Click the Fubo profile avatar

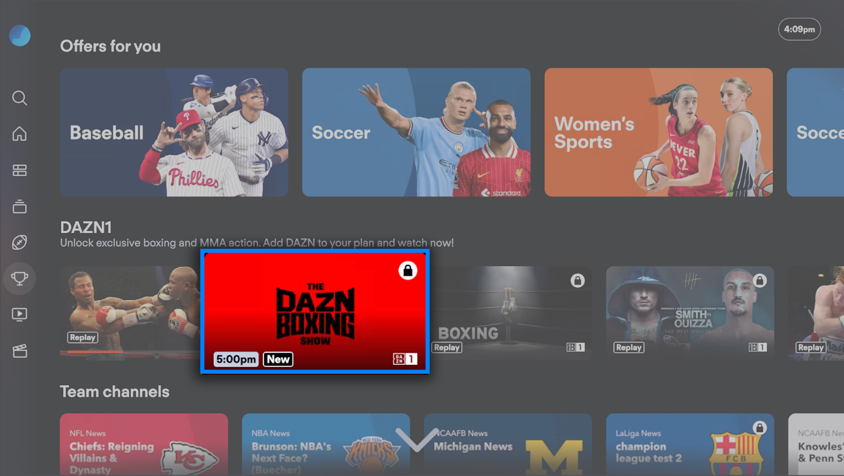point(20,35)
